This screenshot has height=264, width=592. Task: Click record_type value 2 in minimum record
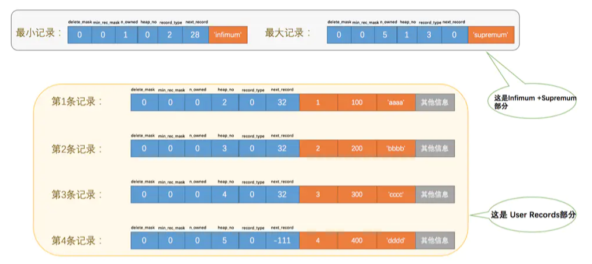click(170, 35)
